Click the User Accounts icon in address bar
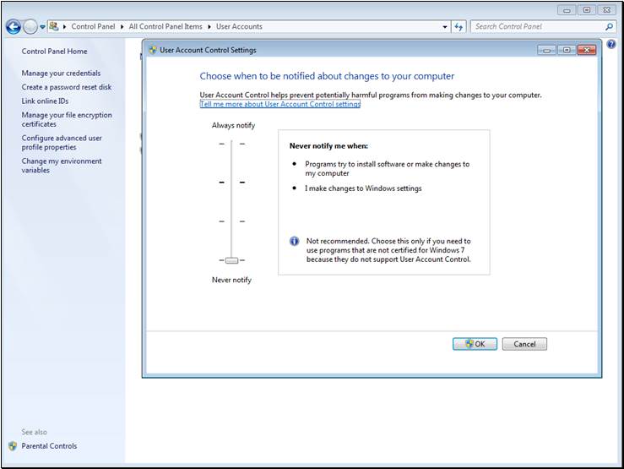The height and width of the screenshot is (469, 624). (54, 26)
